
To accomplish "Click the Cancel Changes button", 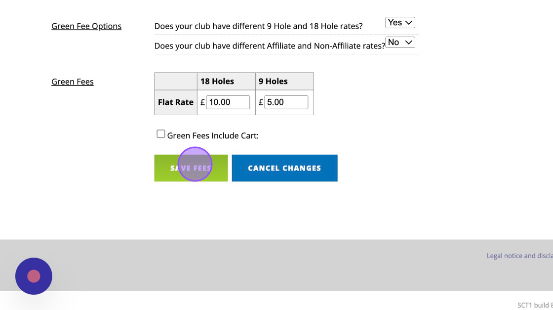I will [284, 168].
